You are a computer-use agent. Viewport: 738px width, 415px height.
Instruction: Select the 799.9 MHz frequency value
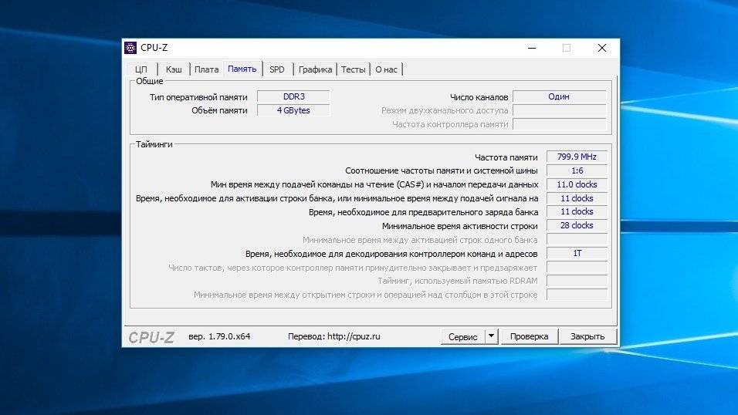click(577, 157)
